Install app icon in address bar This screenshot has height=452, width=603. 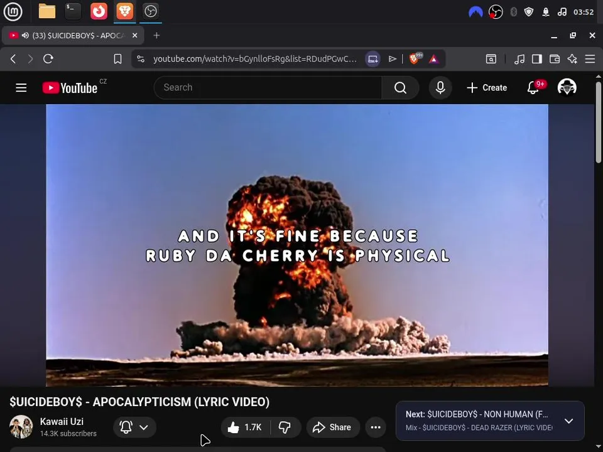pyautogui.click(x=372, y=59)
